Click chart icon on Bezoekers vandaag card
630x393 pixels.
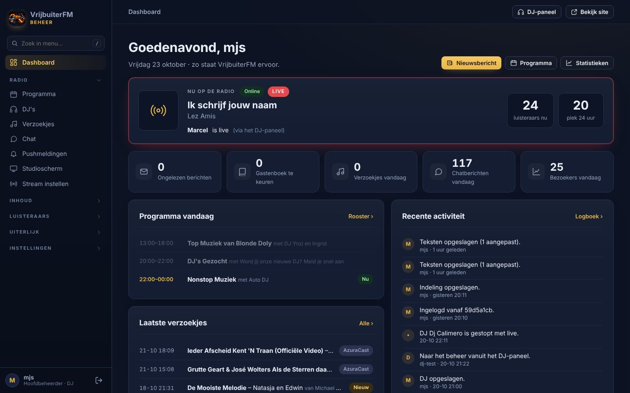coord(536,172)
